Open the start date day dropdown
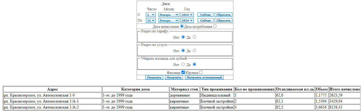The width and height of the screenshot is (361, 111). tap(151, 15)
